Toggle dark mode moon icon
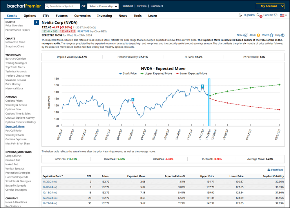Image resolution: width=290 pixels, height=208 pixels. [240, 15]
